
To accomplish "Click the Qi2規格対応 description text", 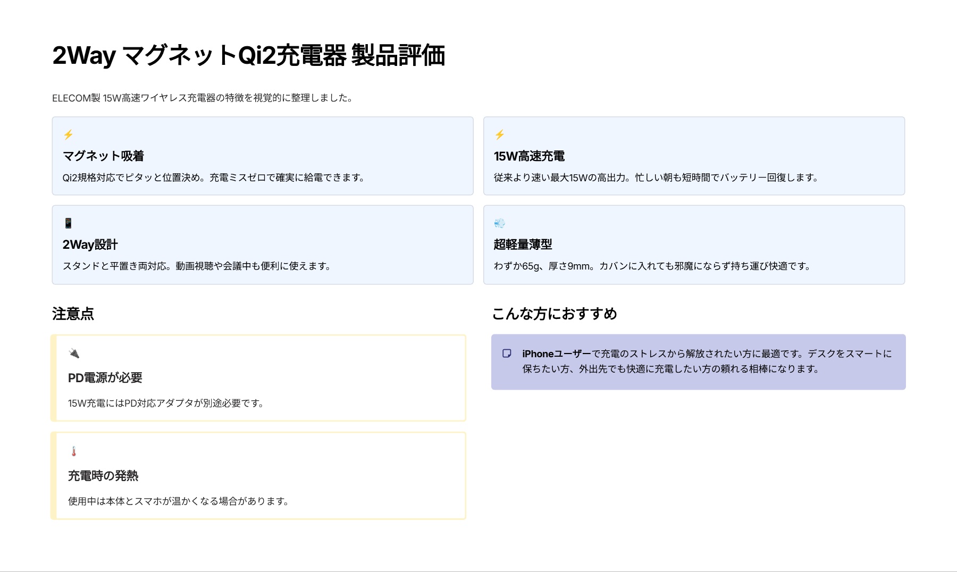I will pos(214,178).
